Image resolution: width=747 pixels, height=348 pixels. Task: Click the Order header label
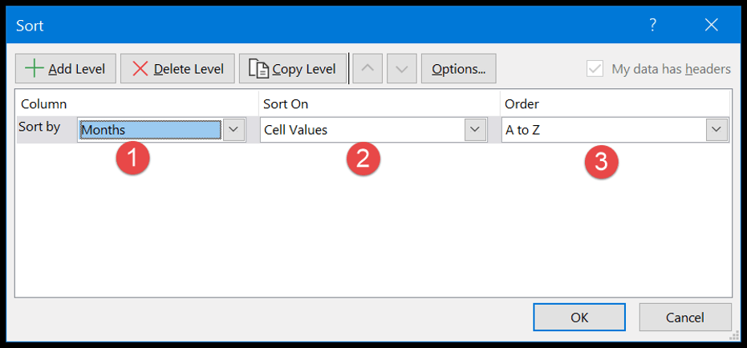tap(522, 104)
